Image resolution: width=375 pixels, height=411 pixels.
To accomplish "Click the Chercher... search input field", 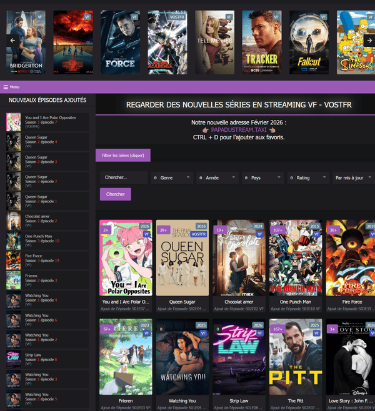I will 124,178.
